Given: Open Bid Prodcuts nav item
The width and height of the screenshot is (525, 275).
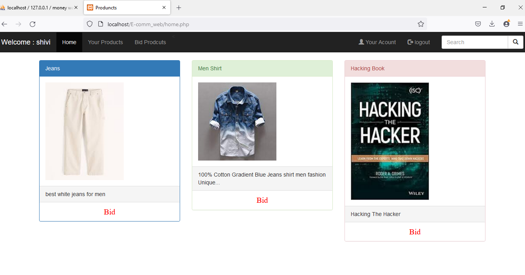Looking at the screenshot, I should tap(150, 42).
